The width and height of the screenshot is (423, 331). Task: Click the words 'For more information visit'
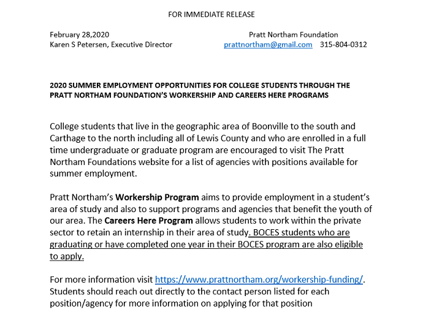point(101,280)
